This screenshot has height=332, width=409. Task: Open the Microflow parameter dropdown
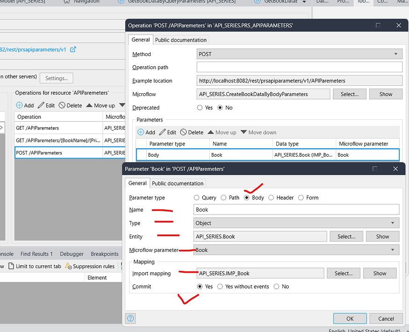[x=296, y=250]
